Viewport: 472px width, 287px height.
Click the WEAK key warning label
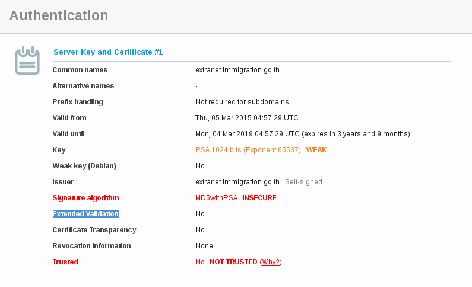point(316,150)
